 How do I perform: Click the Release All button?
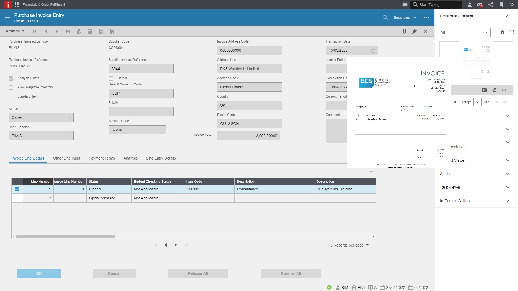pos(198,273)
